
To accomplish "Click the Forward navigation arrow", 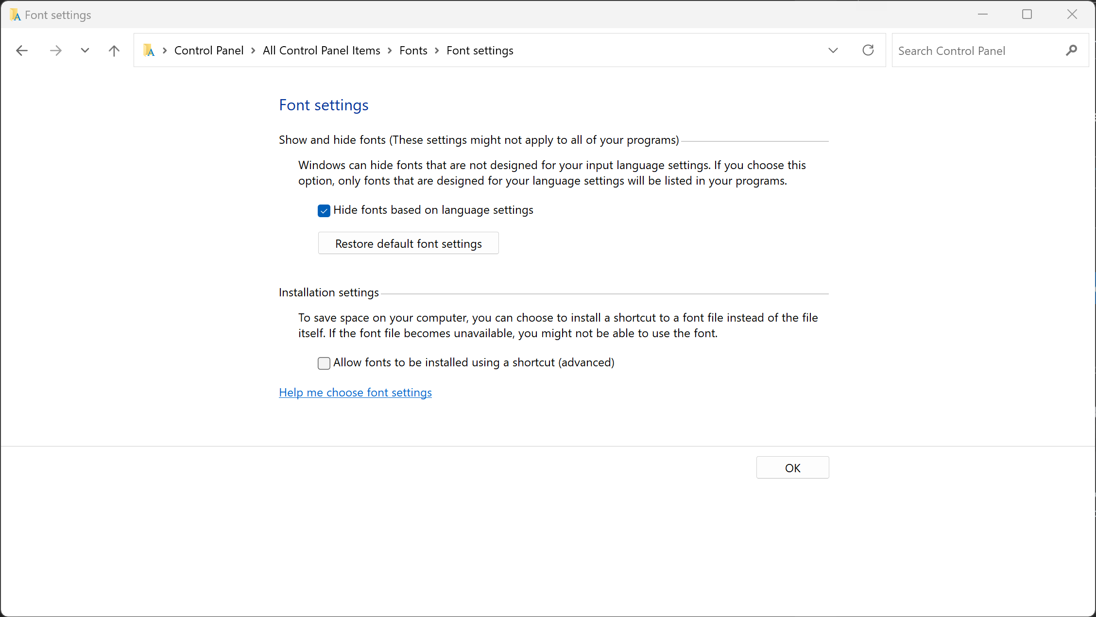I will [56, 51].
